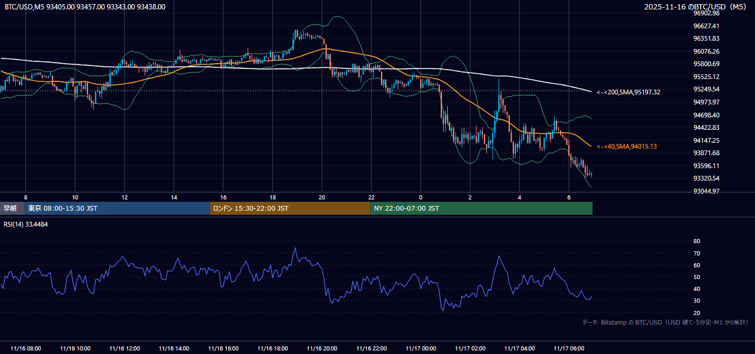Click hour tick 12 under the price chart
This screenshot has width=755, height=354.
(125, 197)
